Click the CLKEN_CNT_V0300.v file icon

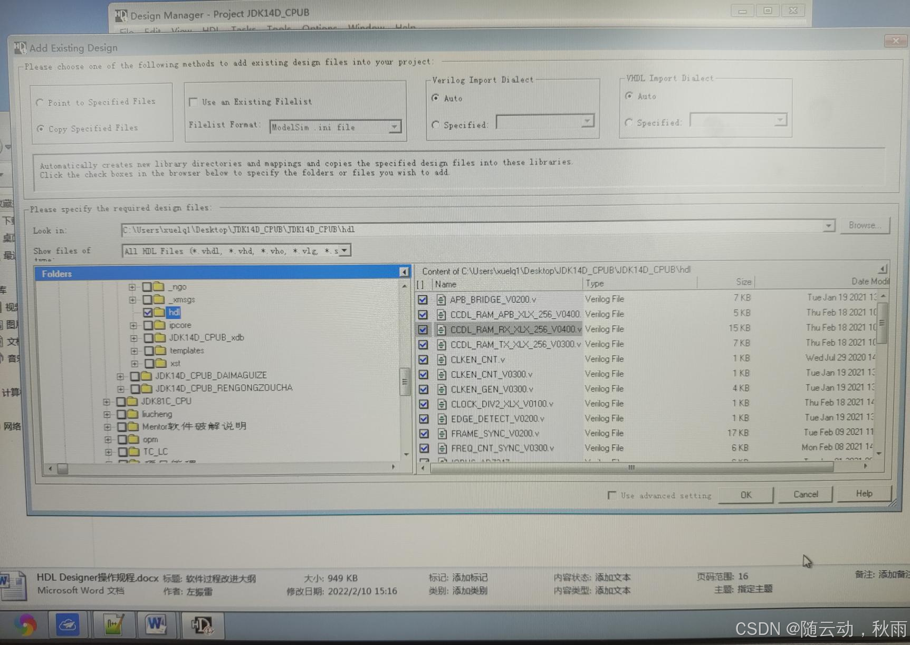click(x=442, y=375)
